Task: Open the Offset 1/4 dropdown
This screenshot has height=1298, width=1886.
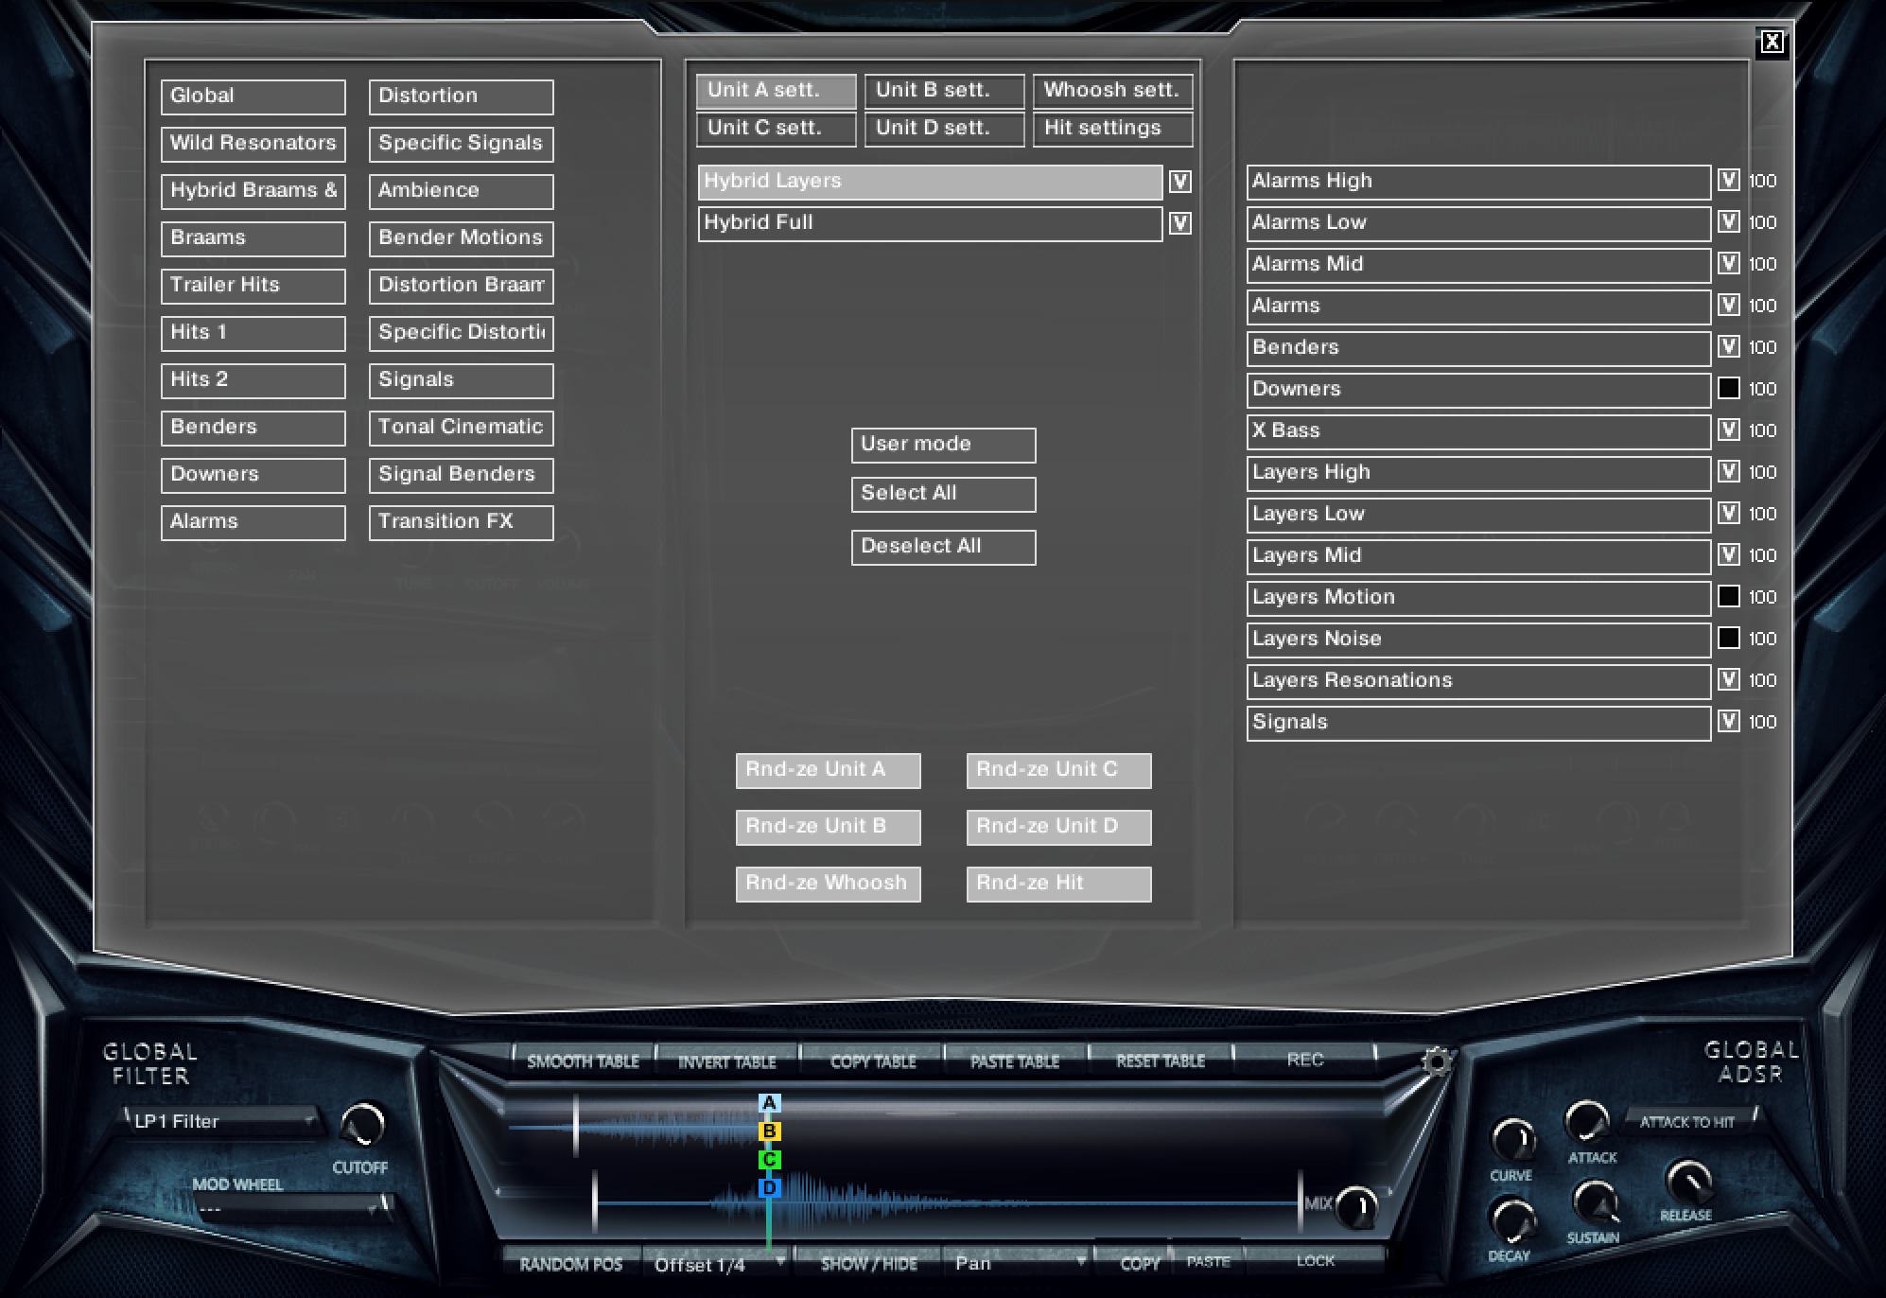Action: click(x=718, y=1265)
